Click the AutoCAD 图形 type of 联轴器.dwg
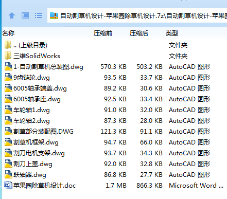Screen dimensions: 227x199 [x=189, y=175]
